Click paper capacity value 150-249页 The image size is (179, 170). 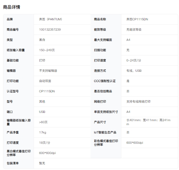coord(47,50)
